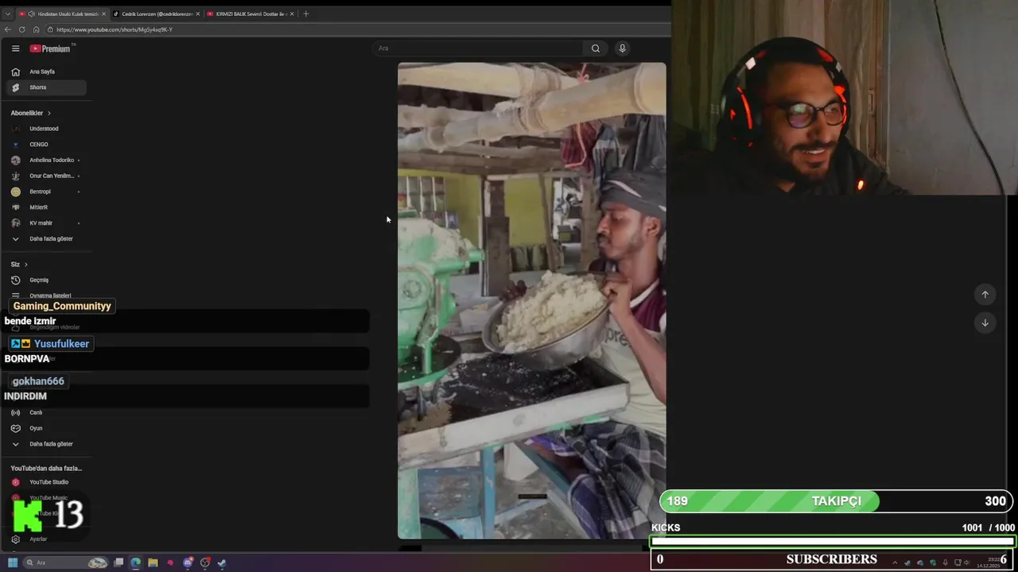
Task: Open Geçmiş watch history
Action: click(x=46, y=280)
